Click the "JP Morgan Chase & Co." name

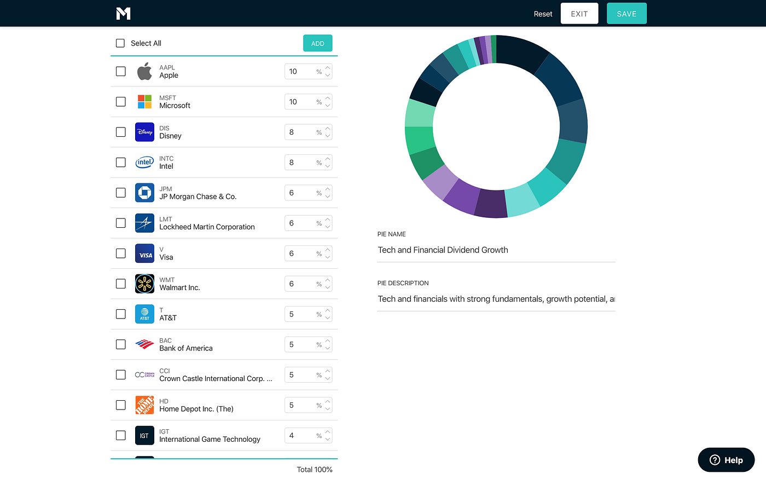[x=198, y=197]
